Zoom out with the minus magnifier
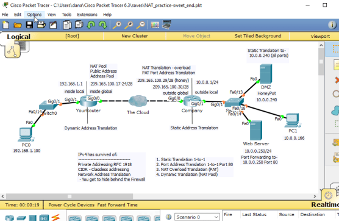 [x=141, y=25]
